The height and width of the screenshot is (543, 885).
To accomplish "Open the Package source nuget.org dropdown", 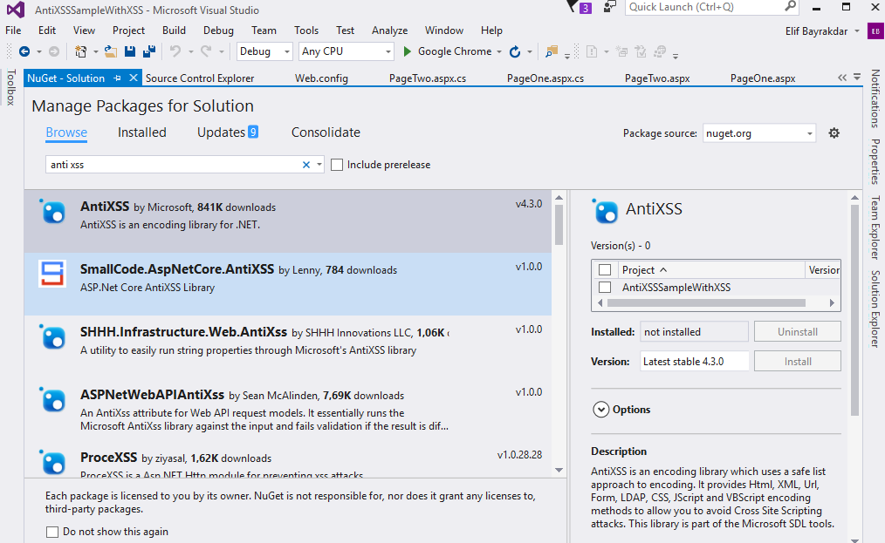I will 759,133.
